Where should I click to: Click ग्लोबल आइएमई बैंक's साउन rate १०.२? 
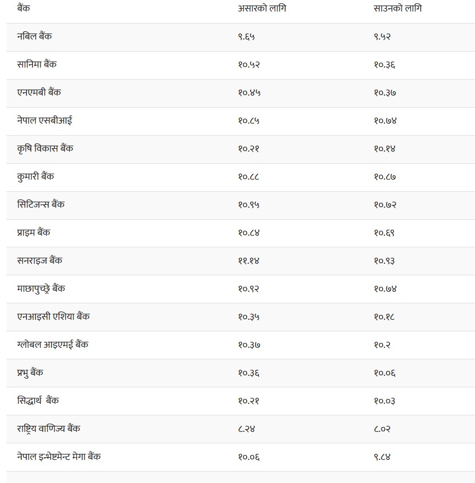[382, 345]
